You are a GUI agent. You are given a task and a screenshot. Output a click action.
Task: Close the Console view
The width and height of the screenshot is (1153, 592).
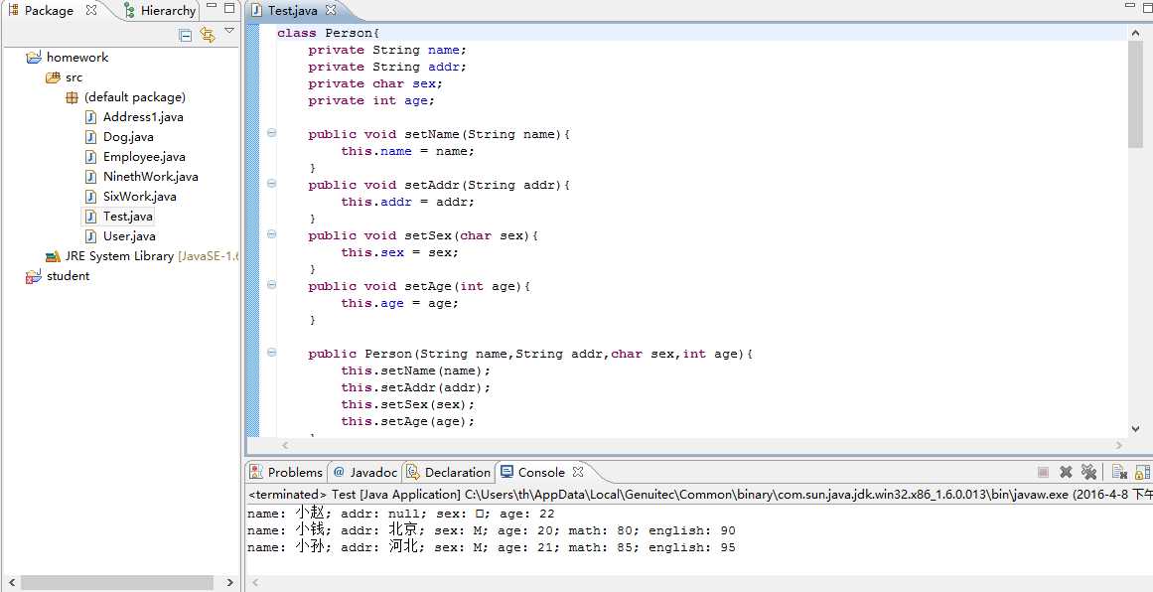(x=578, y=472)
